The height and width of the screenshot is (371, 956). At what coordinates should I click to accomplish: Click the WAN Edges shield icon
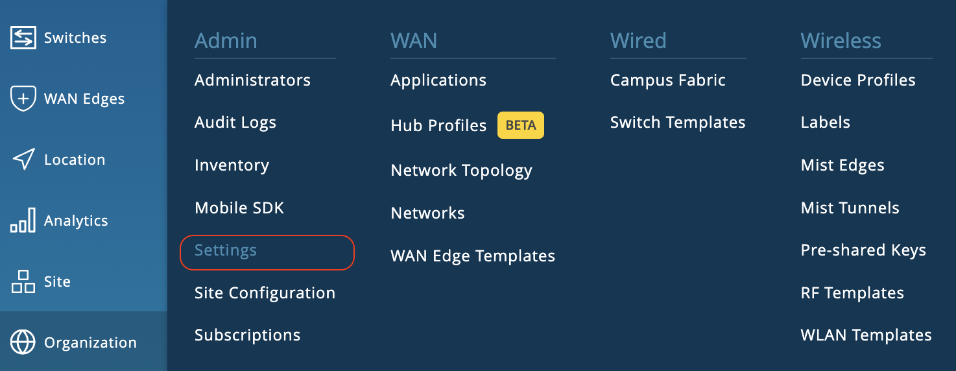[23, 99]
